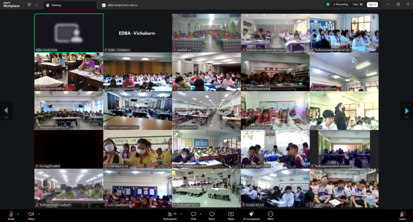Start camera with the Video button
The height and width of the screenshot is (222, 413).
[x=31, y=215]
